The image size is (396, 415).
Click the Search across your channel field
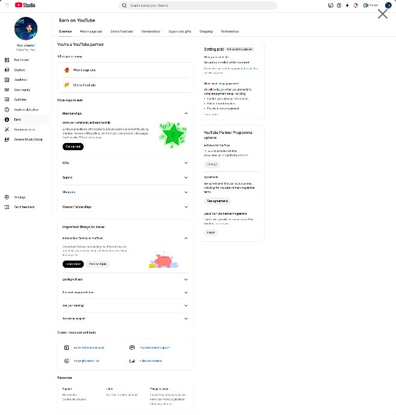coord(198,5)
